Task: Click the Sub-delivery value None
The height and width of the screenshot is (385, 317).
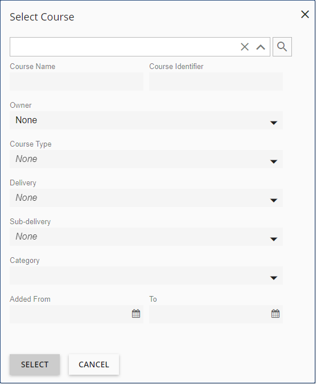Action: coord(26,237)
